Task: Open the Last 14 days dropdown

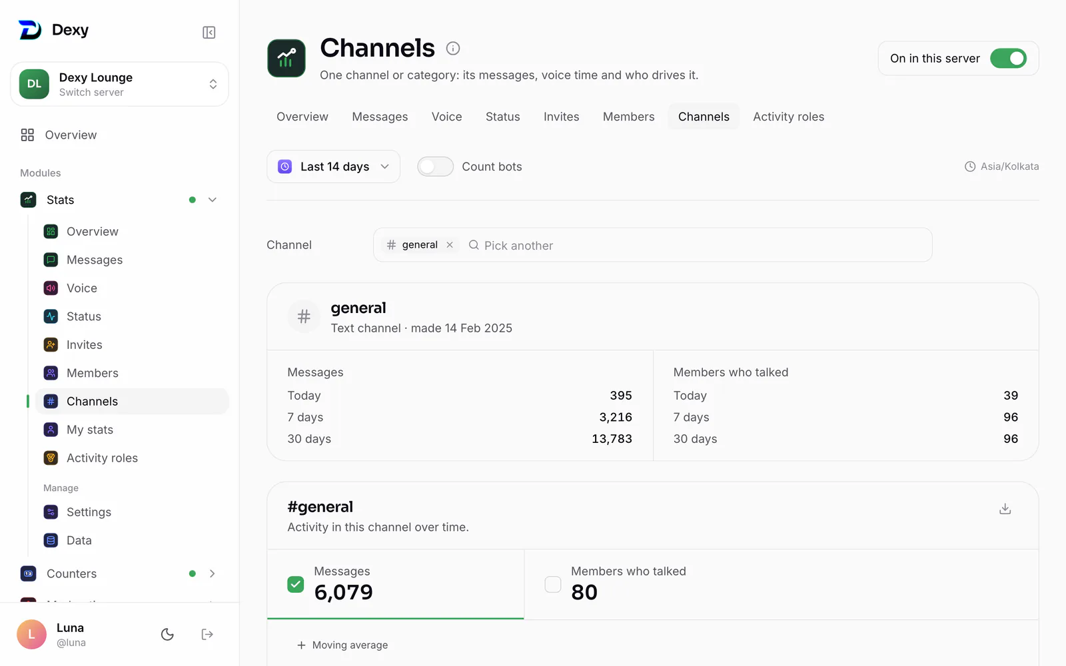Action: [x=333, y=166]
